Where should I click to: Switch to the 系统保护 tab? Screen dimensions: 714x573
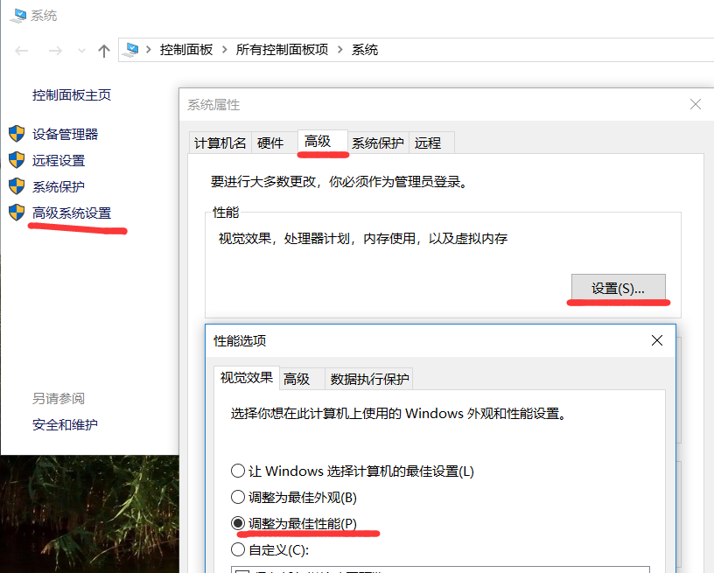pos(375,142)
